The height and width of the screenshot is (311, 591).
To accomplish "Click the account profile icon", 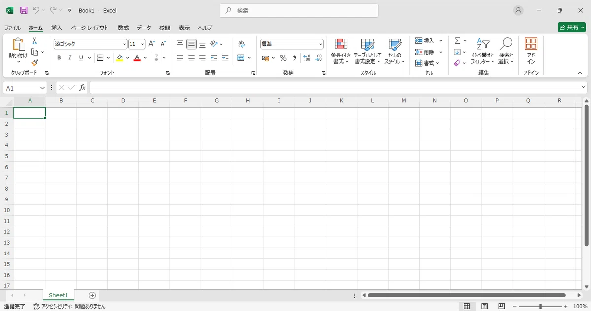I will [518, 10].
